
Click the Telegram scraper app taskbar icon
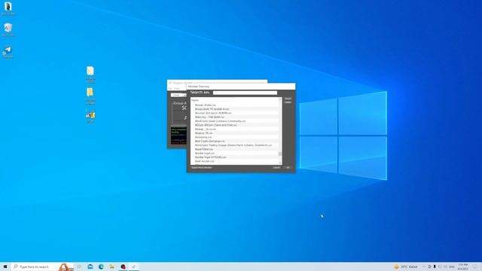coord(134,266)
